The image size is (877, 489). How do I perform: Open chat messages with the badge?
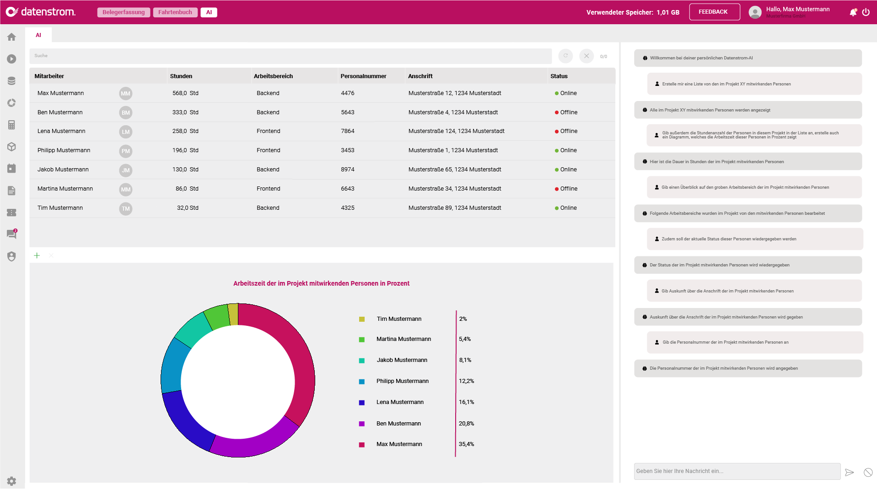coord(11,234)
